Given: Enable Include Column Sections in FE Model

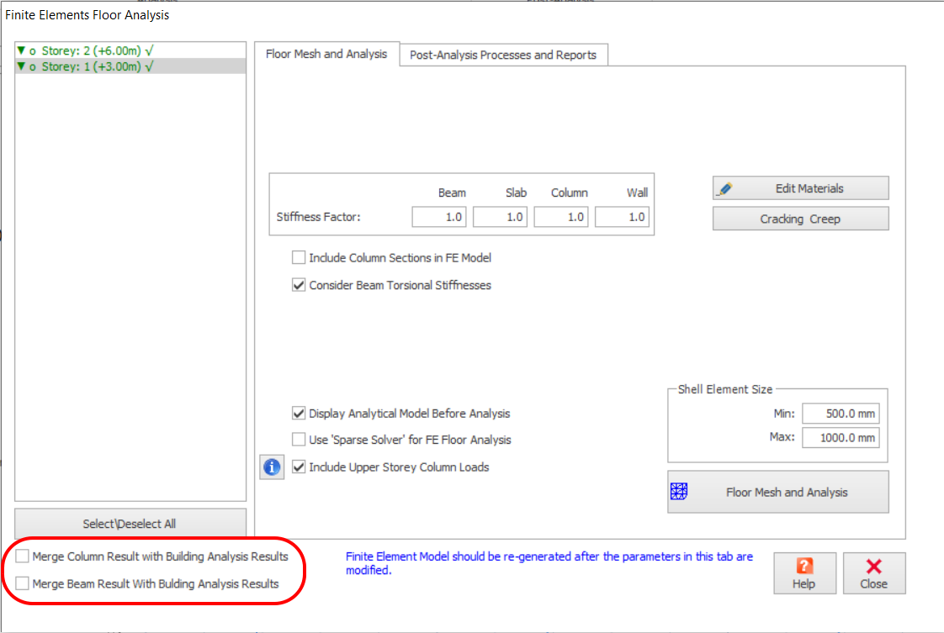Looking at the screenshot, I should (x=299, y=258).
